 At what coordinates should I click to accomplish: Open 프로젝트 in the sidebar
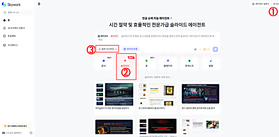point(10,36)
